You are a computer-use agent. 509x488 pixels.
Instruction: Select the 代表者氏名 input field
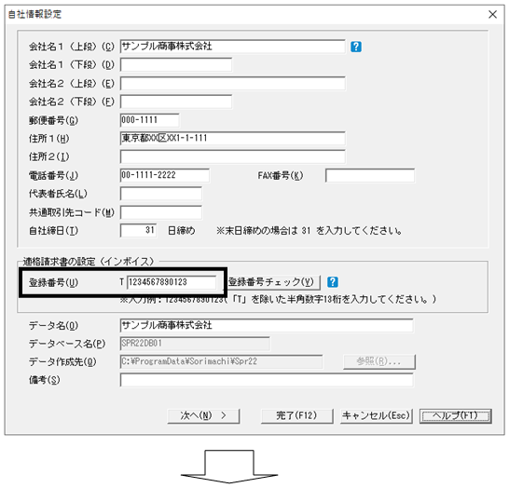click(x=161, y=194)
